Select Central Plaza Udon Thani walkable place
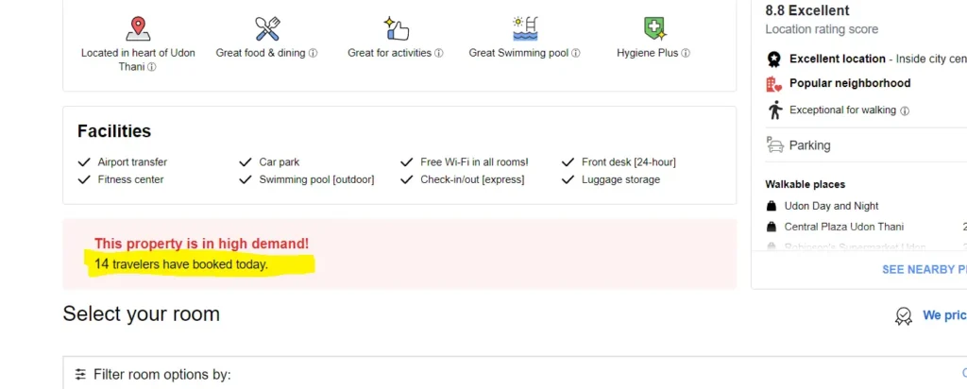This screenshot has height=389, width=967. pos(843,227)
